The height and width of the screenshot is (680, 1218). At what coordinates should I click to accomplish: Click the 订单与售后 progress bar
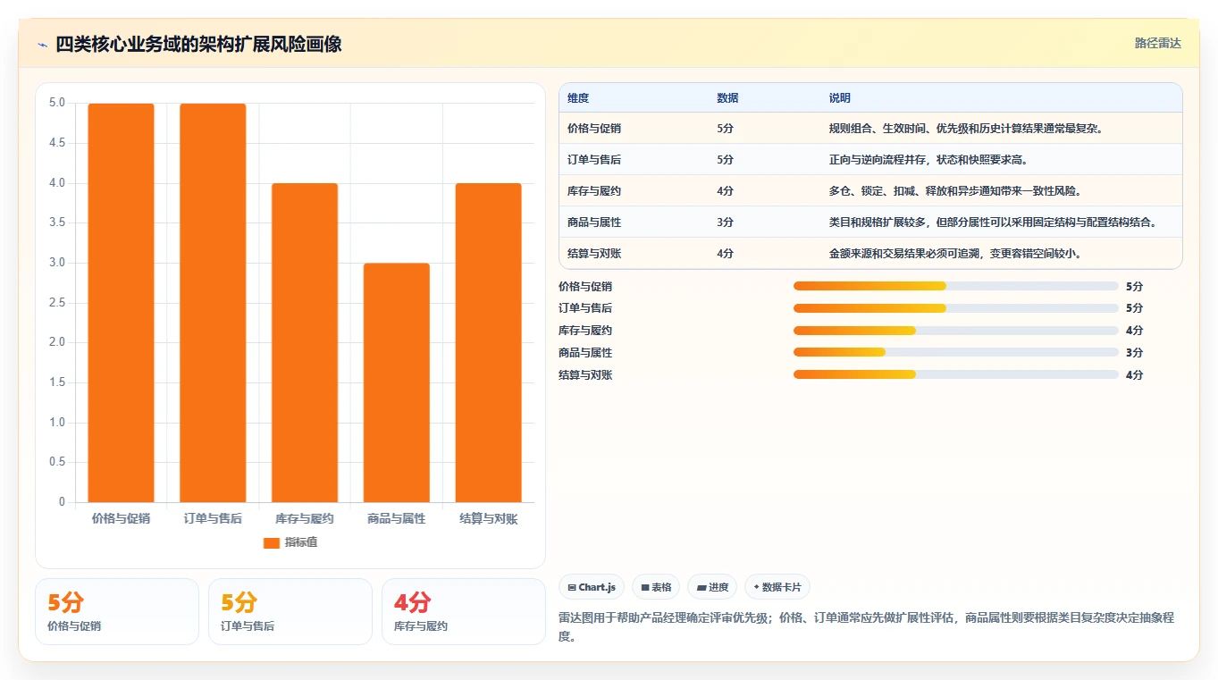956,308
